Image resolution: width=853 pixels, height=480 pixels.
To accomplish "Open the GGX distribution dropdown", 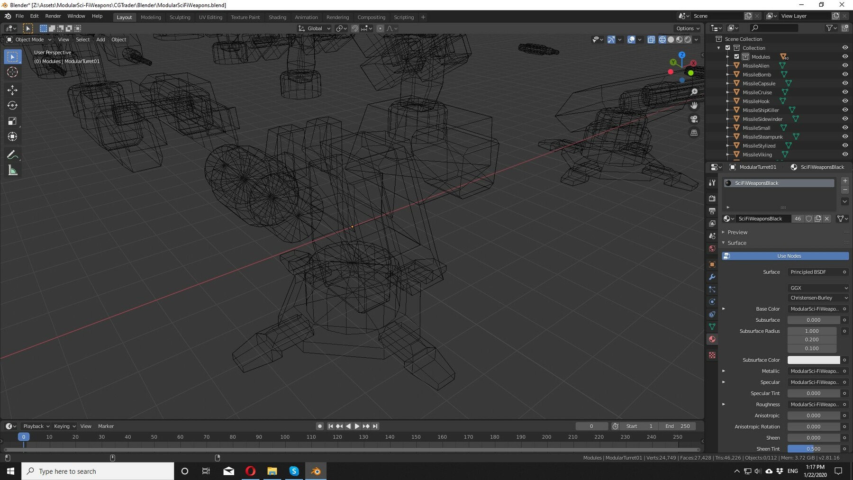I will 818,288.
